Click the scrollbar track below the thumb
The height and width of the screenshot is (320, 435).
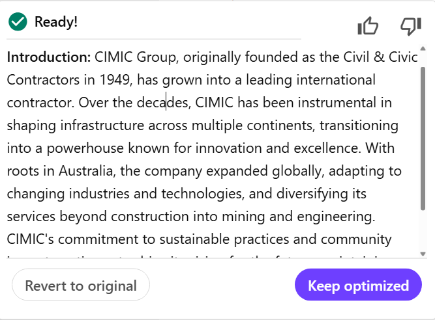[423, 230]
